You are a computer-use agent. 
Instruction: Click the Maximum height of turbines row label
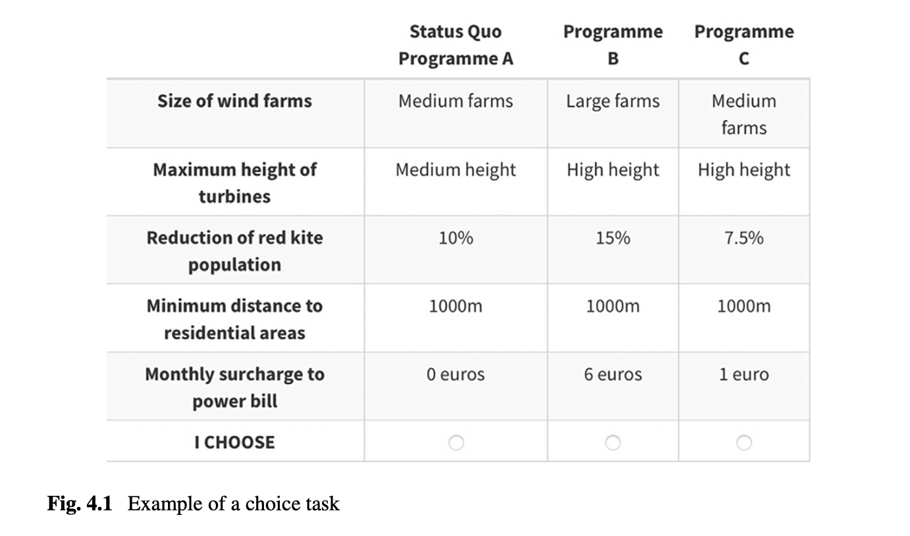(x=234, y=182)
